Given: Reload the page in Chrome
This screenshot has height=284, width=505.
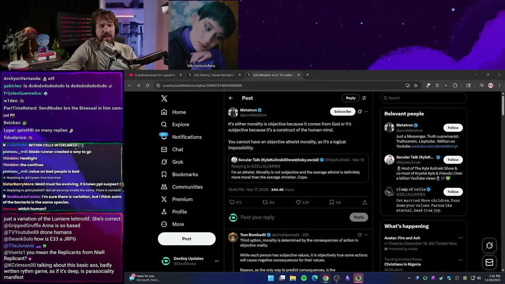Looking at the screenshot, I should pos(148,85).
